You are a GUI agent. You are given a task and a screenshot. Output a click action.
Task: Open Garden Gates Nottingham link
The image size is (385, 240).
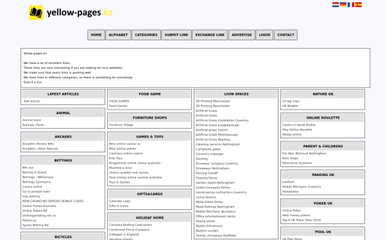pos(215,182)
